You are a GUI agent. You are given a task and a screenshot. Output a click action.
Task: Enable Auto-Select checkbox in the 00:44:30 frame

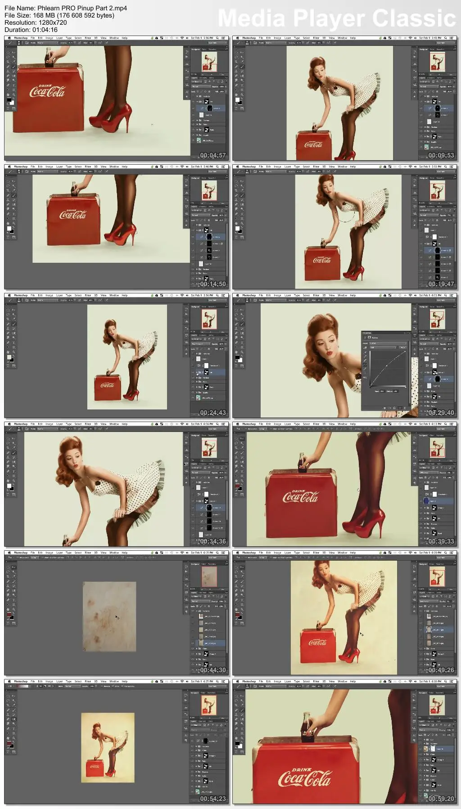coord(18,557)
